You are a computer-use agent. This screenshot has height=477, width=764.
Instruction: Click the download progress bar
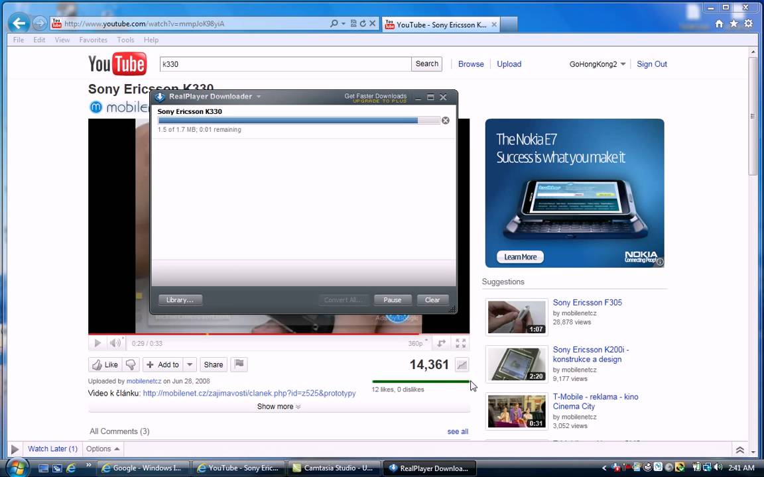(x=298, y=120)
